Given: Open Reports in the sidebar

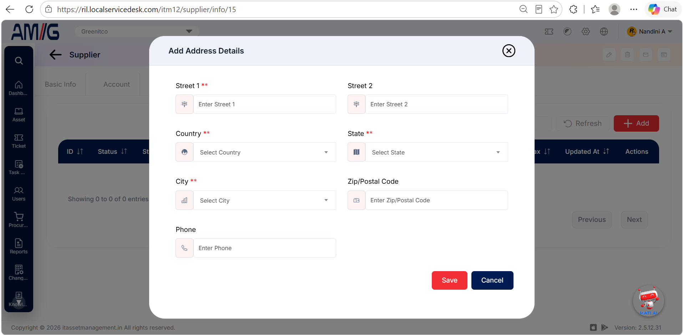Looking at the screenshot, I should click(x=19, y=247).
